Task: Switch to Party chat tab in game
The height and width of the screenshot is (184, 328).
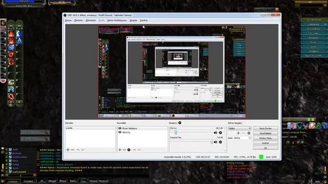Action: pos(73,181)
